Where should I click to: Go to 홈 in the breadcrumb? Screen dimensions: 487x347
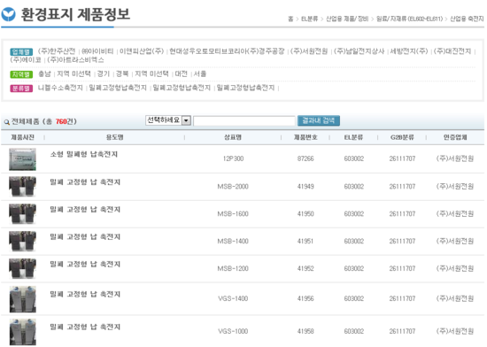pos(290,19)
